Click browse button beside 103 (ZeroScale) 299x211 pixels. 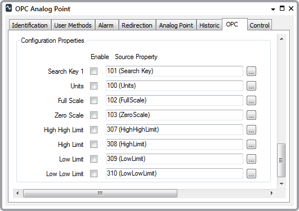click(x=251, y=115)
